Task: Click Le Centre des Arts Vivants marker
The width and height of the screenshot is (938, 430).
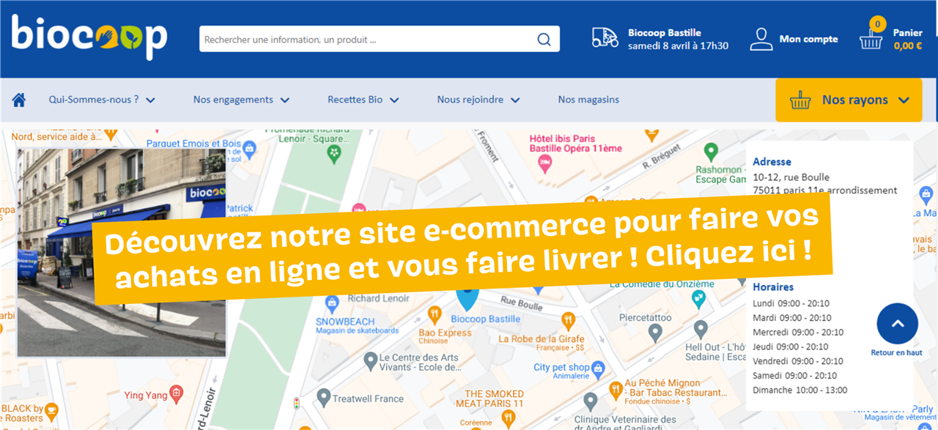Action: pyautogui.click(x=371, y=360)
